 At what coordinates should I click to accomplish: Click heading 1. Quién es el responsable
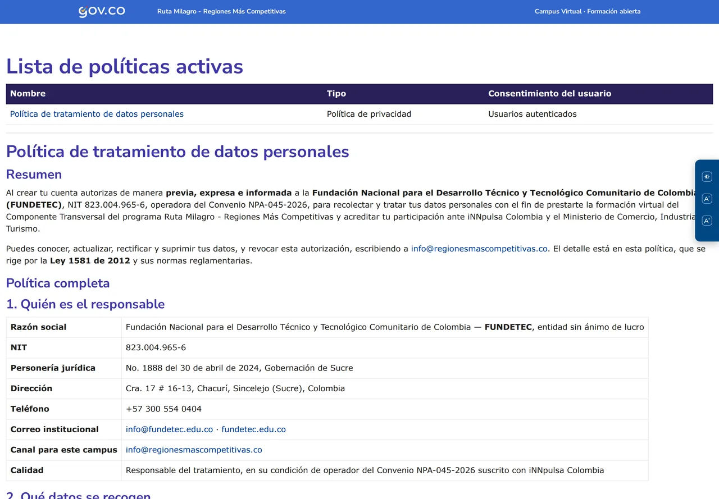[85, 304]
